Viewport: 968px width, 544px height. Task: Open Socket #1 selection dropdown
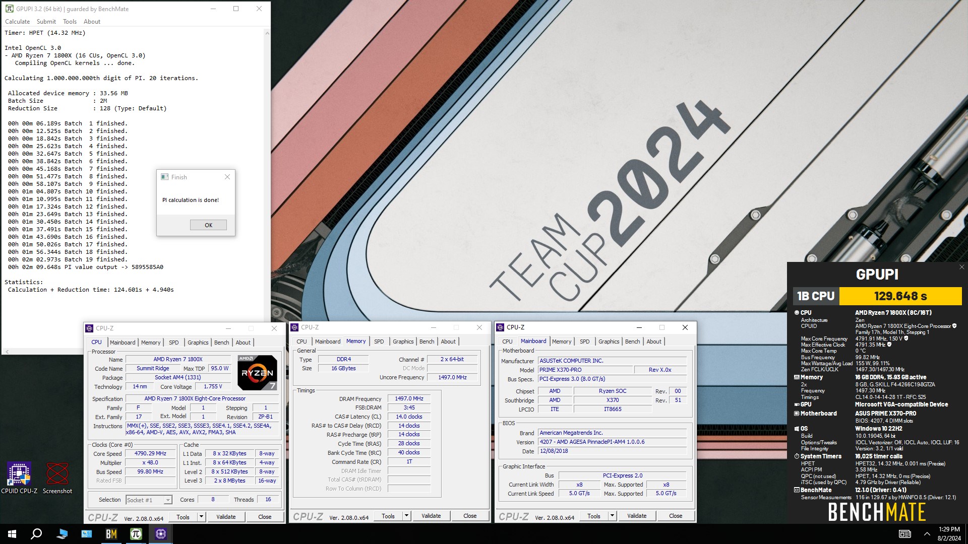click(x=149, y=500)
